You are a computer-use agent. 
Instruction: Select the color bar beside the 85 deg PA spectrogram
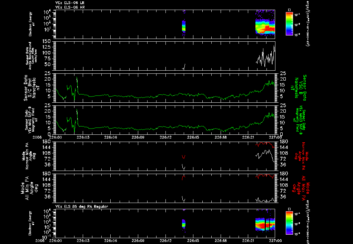[289, 223]
